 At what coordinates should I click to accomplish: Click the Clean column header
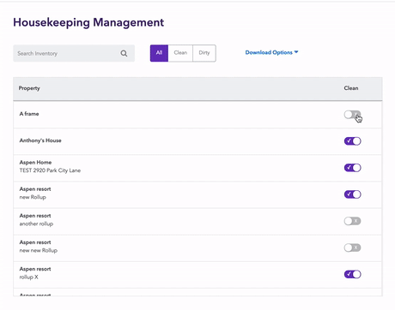click(x=351, y=88)
